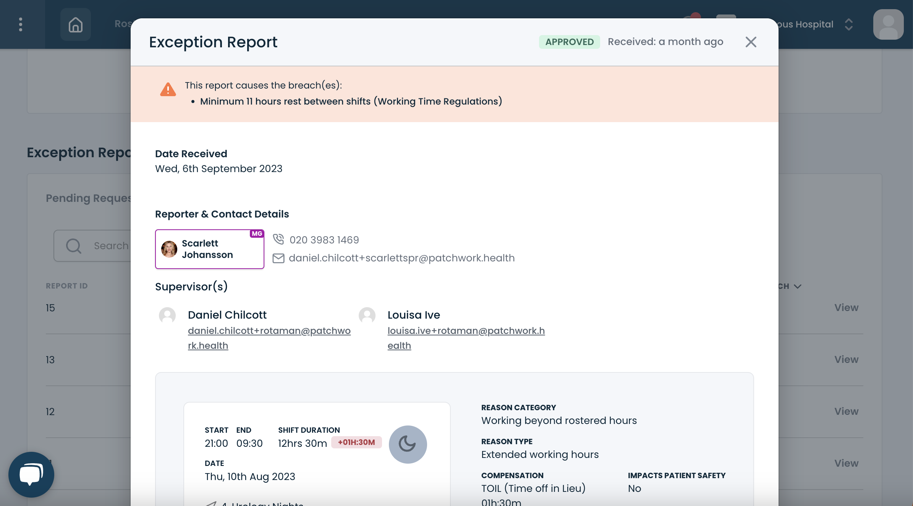This screenshot has height=506, width=913.
Task: Click the Pending Requests tab heading
Action: 89,198
